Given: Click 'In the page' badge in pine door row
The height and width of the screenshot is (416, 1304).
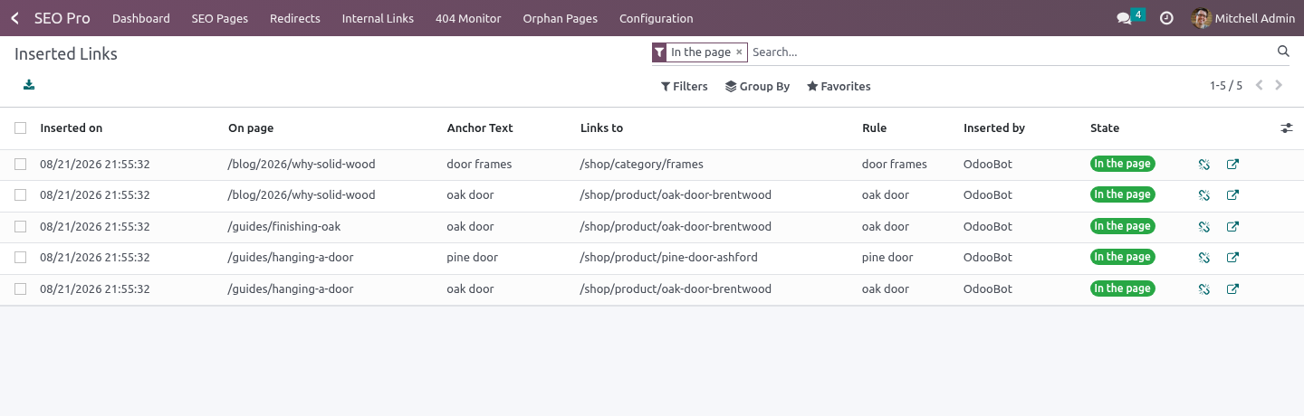Looking at the screenshot, I should pyautogui.click(x=1123, y=258).
